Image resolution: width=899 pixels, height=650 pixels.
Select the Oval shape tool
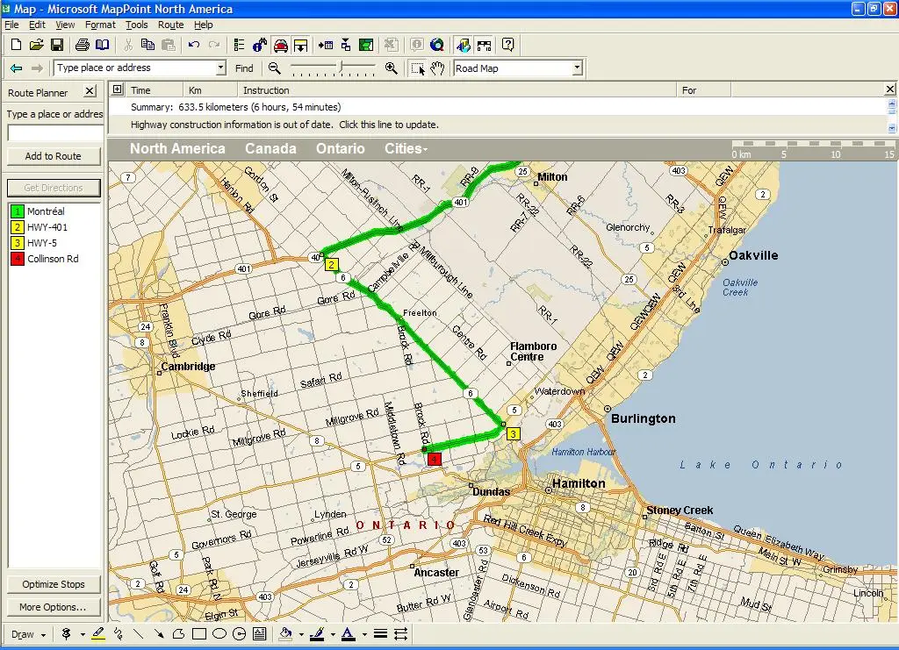coord(219,634)
